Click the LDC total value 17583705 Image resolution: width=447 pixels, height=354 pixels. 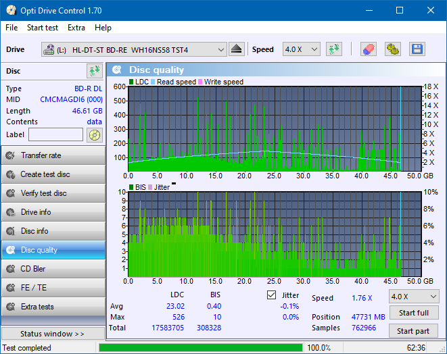(x=168, y=328)
